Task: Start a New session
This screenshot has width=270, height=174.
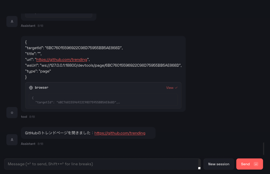Action: [219, 164]
